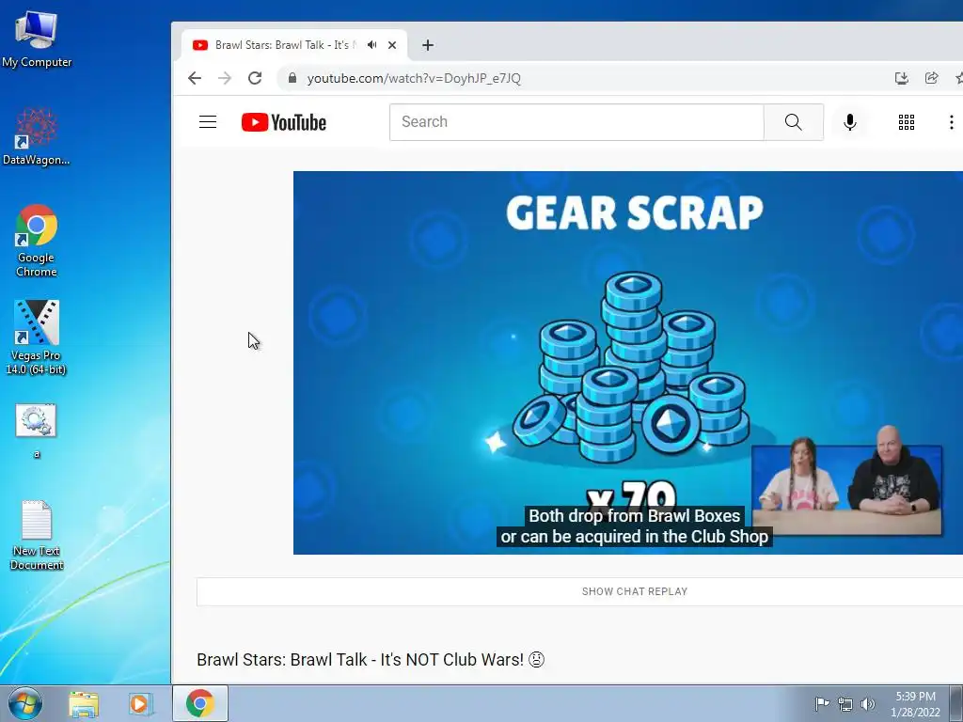Click the Show desktop button at the taskbar's far end
The height and width of the screenshot is (722, 963).
(956, 703)
